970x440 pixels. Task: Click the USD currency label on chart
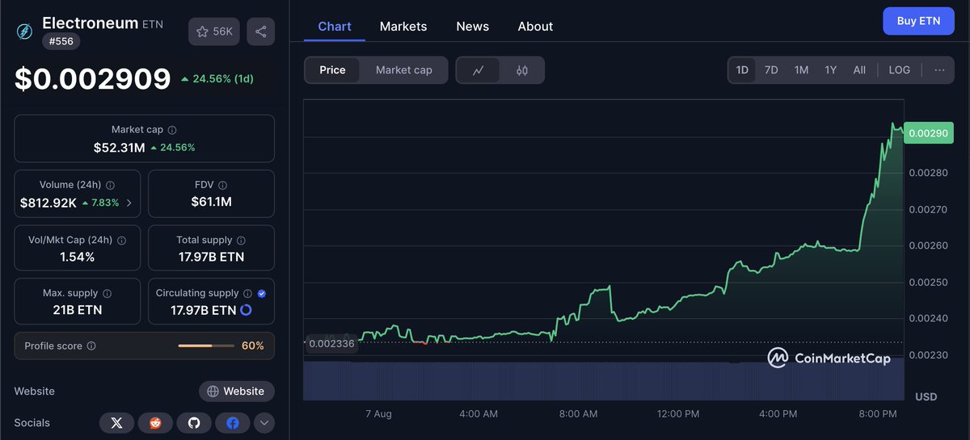[x=926, y=397]
